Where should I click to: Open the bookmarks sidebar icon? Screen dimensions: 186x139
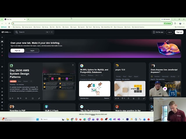click(2, 74)
